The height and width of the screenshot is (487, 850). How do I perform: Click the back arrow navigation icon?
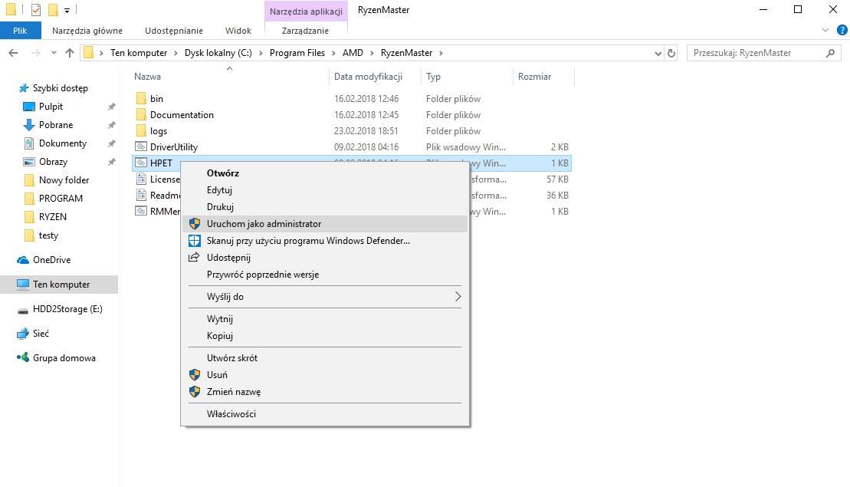point(13,53)
